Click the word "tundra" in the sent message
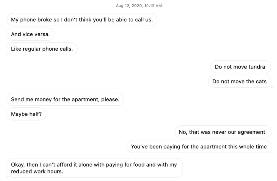Image resolution: width=277 pixels, height=181 pixels. click(x=257, y=67)
